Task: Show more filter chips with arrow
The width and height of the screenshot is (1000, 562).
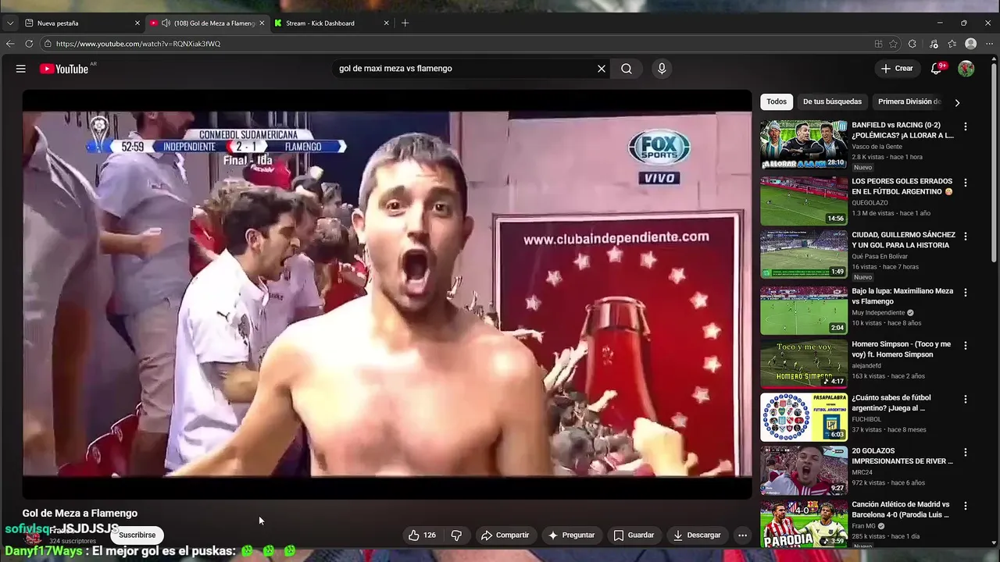Action: 957,102
